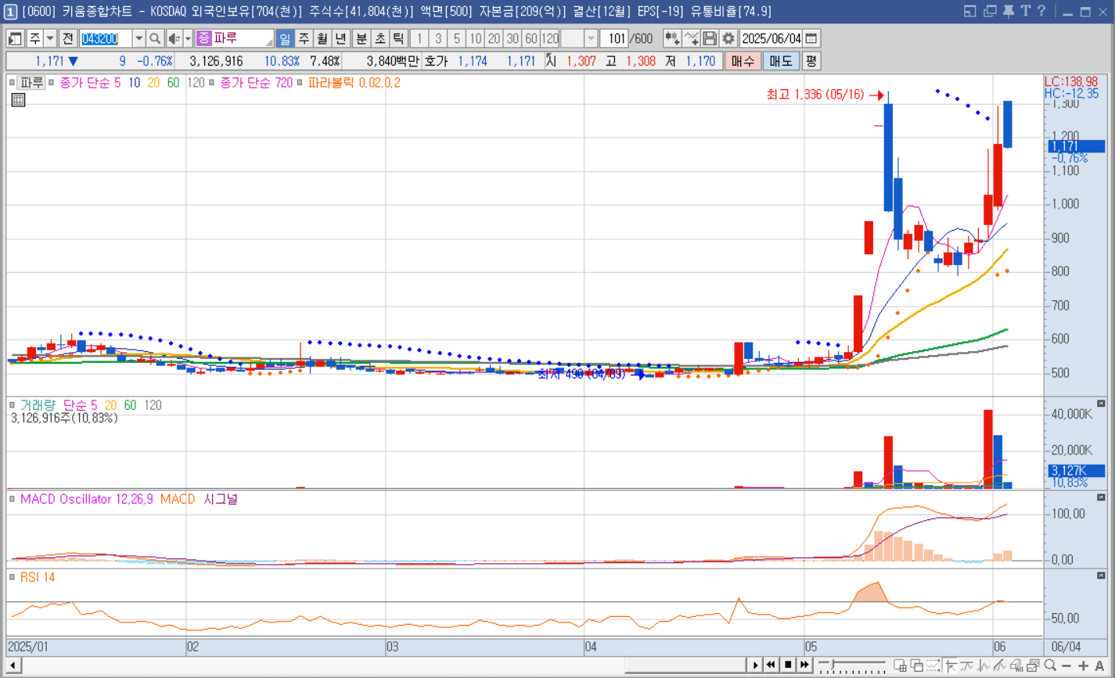Click the crosshair cursor icon in bottom bar
The height and width of the screenshot is (678, 1115).
951,665
